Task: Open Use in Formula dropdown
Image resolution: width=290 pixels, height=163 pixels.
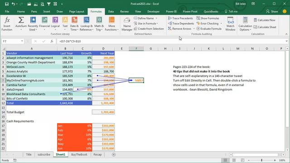Action: click(146, 24)
